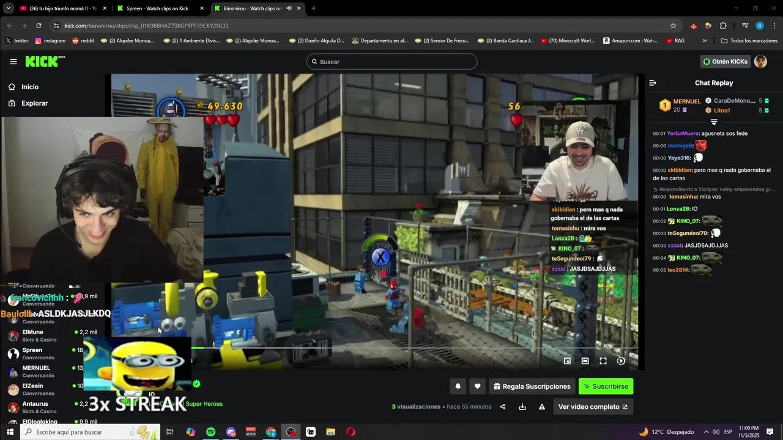Open the Windows notification center
Viewport: 783px width, 440px height.
point(770,432)
